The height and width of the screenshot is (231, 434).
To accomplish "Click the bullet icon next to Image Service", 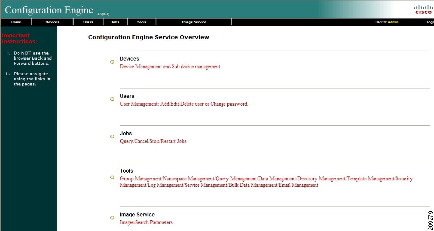I will (113, 218).
